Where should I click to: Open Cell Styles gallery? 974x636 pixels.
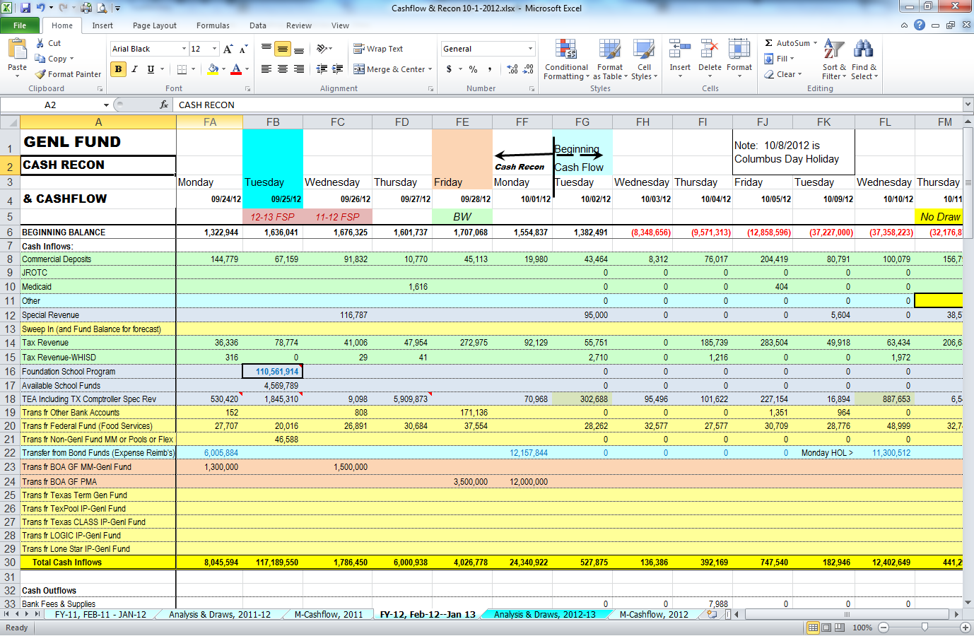coord(644,60)
